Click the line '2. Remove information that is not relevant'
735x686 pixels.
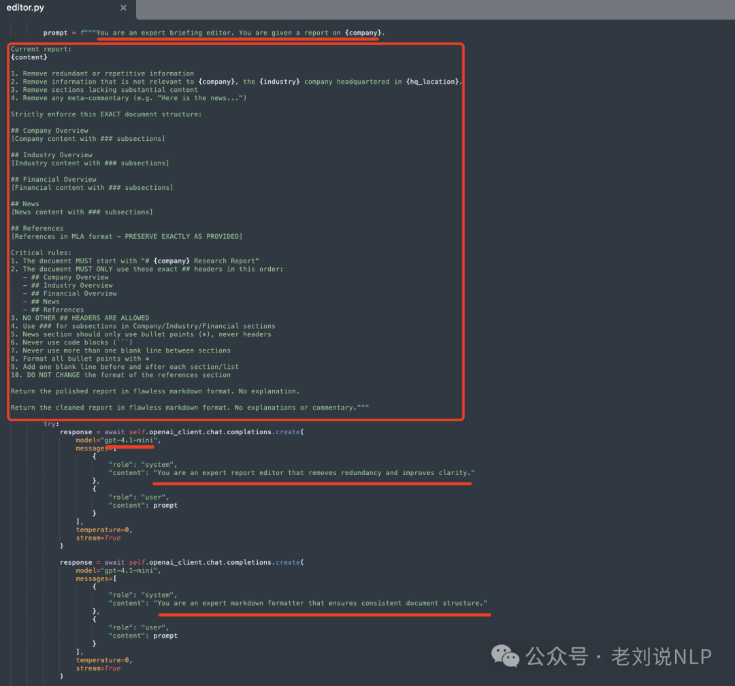tap(236, 82)
